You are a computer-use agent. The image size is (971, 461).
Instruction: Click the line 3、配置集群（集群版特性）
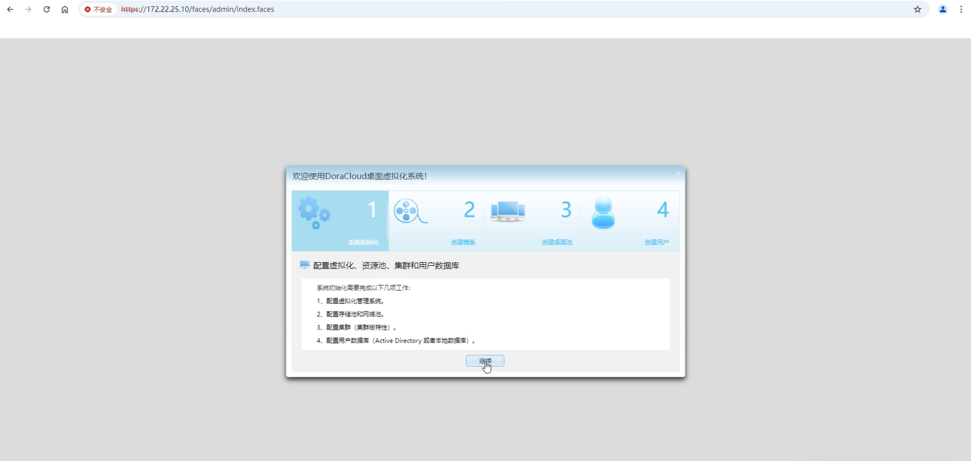coord(357,327)
